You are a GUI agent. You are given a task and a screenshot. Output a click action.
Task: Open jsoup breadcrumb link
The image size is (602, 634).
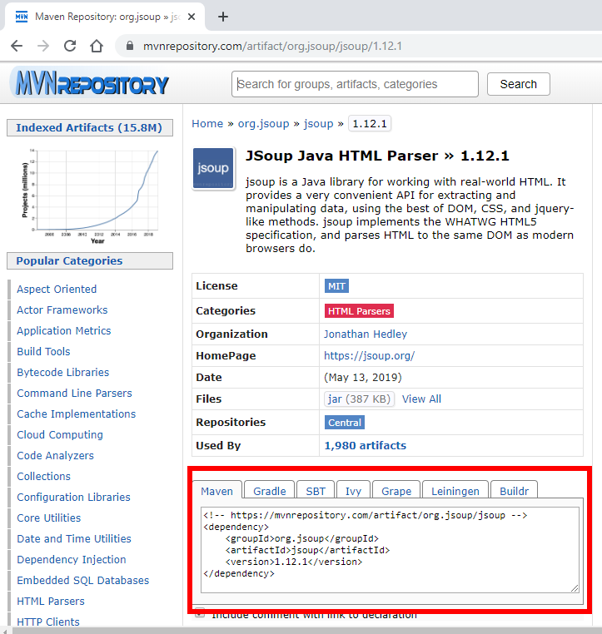[318, 124]
